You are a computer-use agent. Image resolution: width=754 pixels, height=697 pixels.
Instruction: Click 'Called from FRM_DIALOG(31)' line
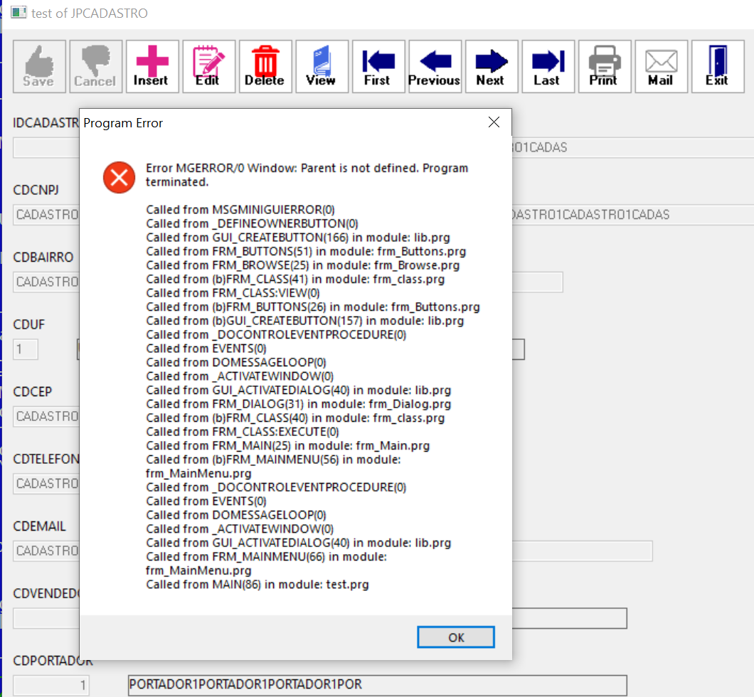[x=299, y=404]
